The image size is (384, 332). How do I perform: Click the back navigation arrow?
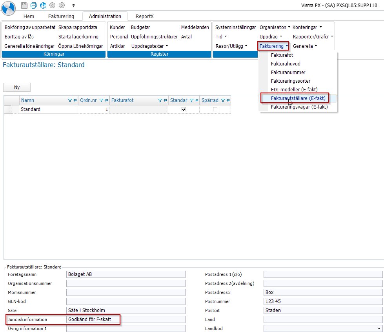click(x=52, y=5)
